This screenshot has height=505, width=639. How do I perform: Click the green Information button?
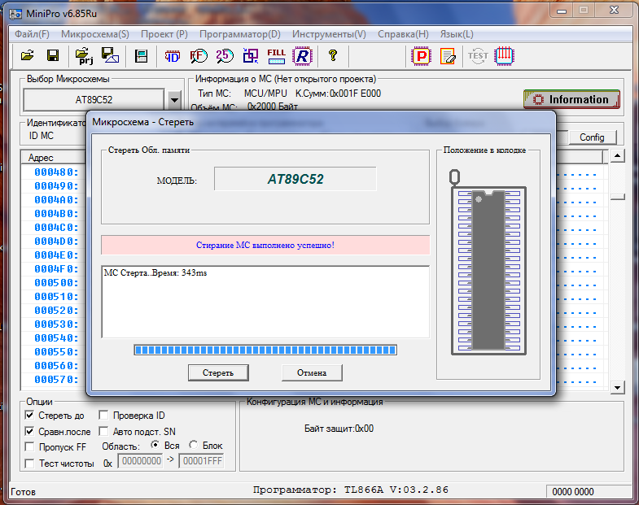click(571, 99)
